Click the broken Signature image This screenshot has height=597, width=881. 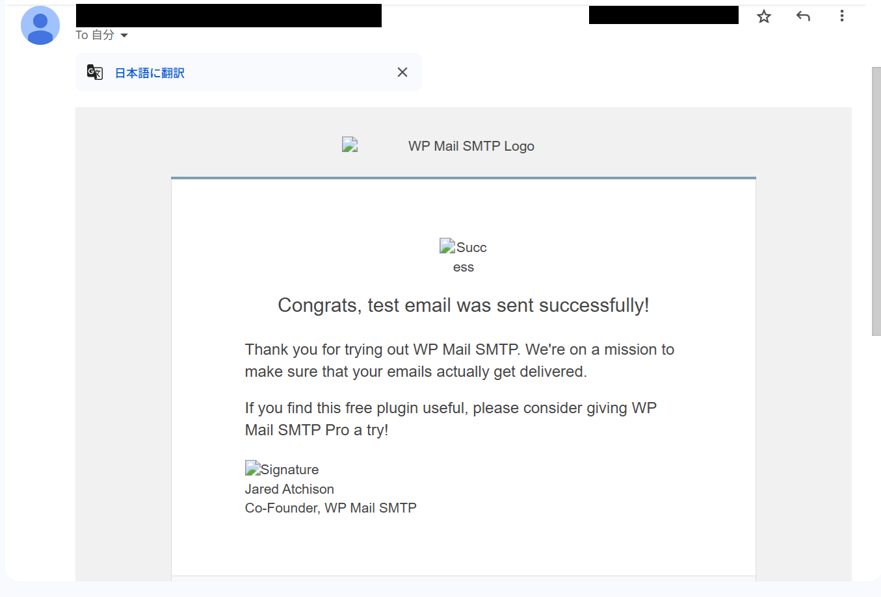[253, 468]
